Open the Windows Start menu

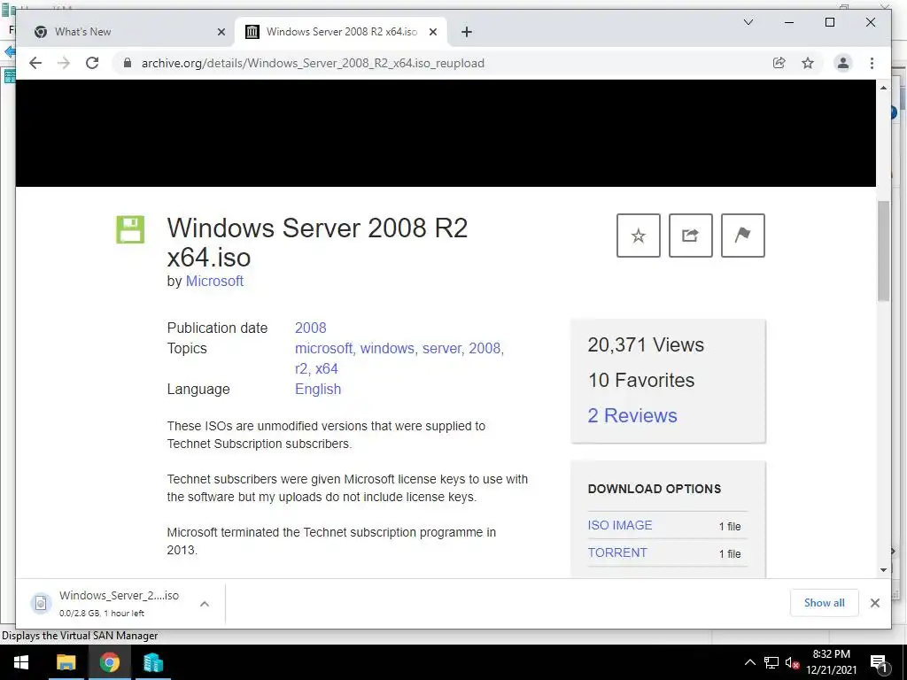pyautogui.click(x=21, y=662)
